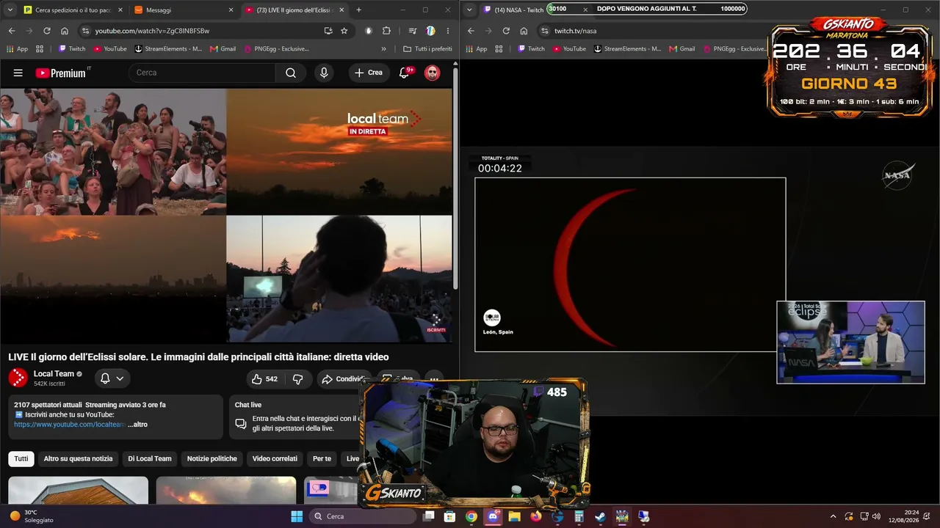Open Chrome three-dot menu in YouTube window
This screenshot has width=940, height=528.
448,31
